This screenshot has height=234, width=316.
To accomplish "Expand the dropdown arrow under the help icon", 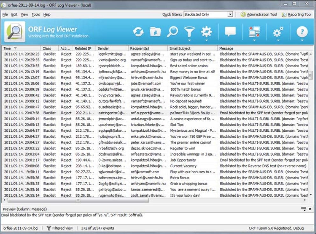I will click(302, 40).
